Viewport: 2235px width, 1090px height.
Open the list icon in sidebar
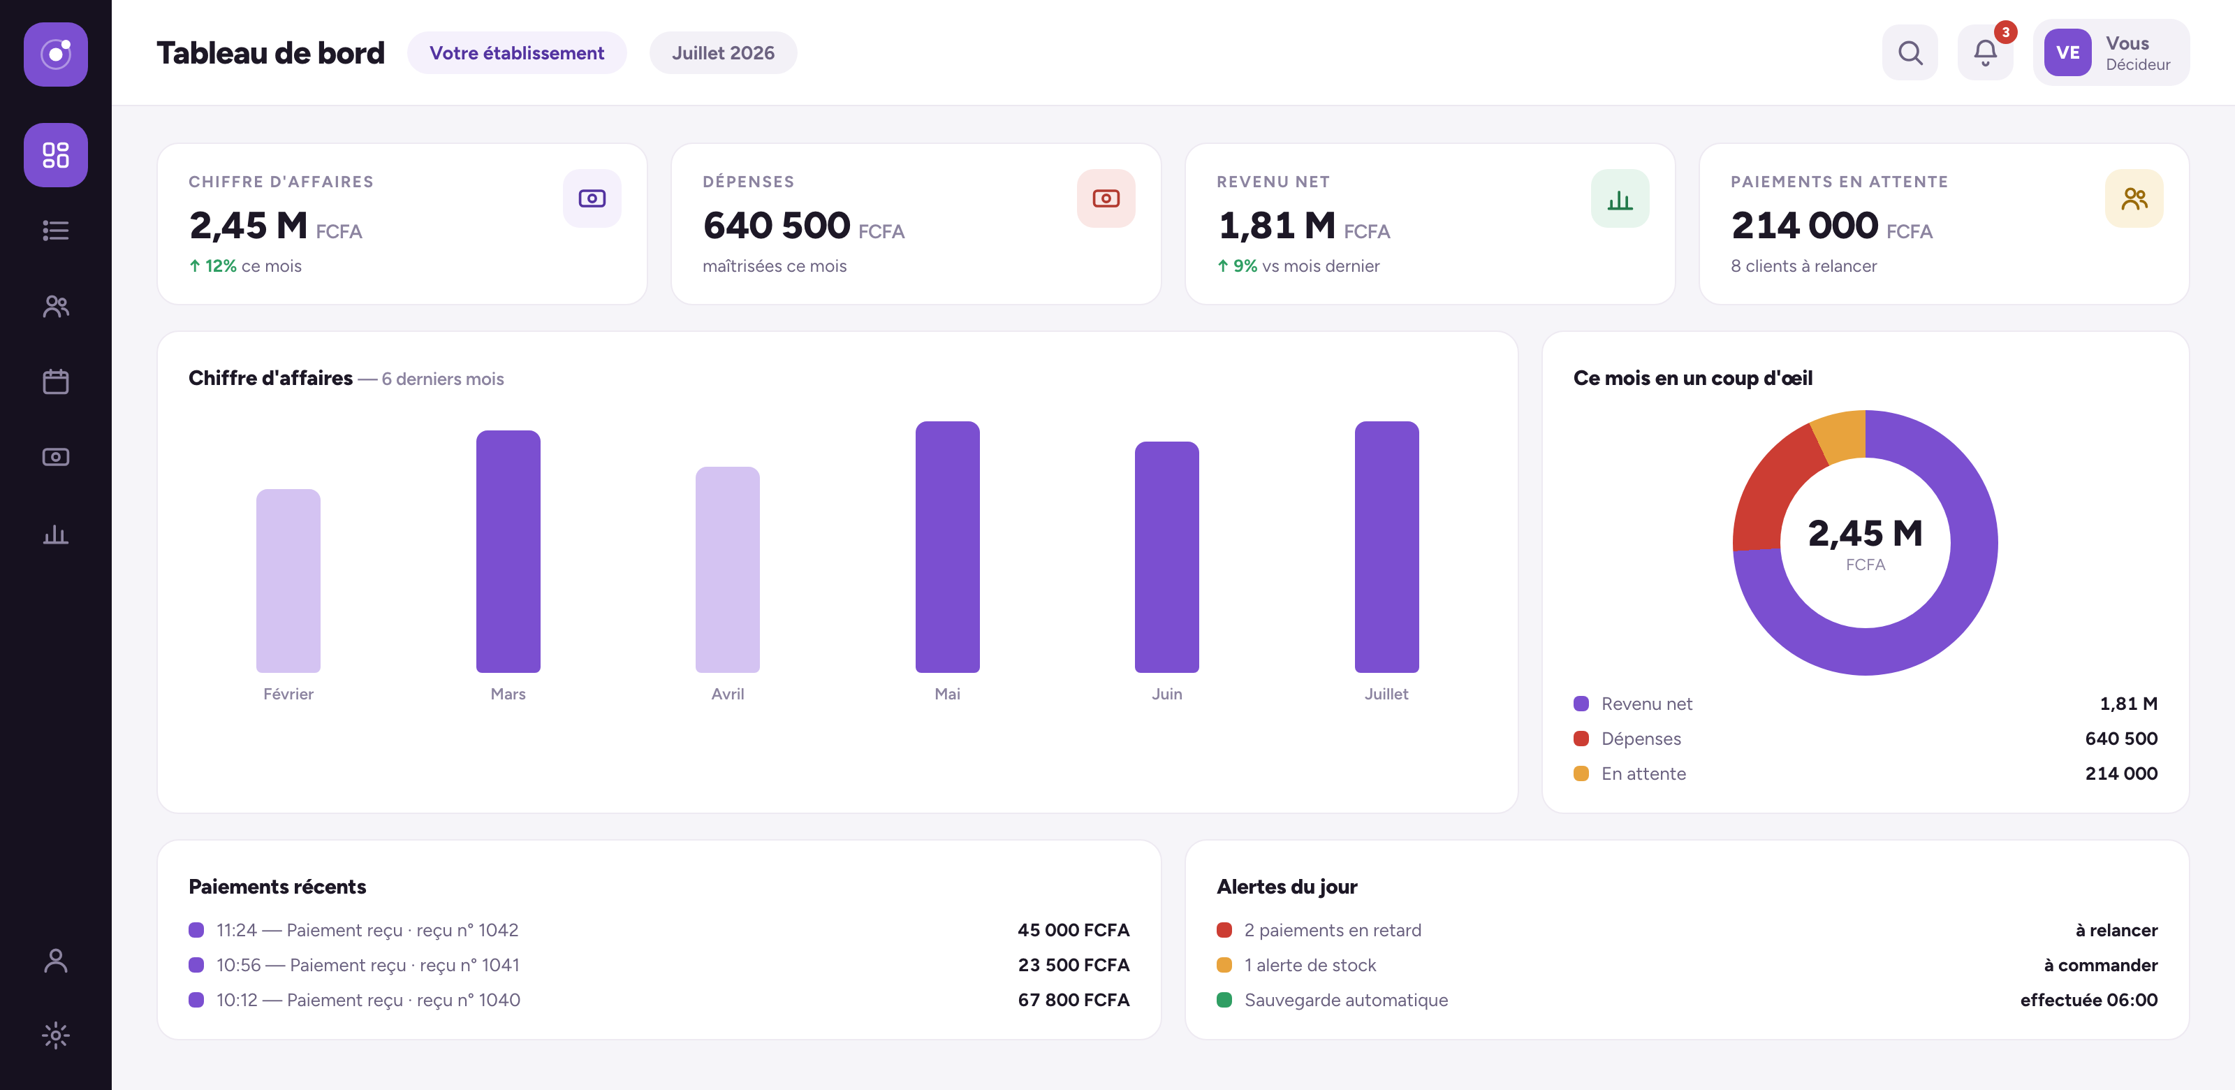[56, 230]
